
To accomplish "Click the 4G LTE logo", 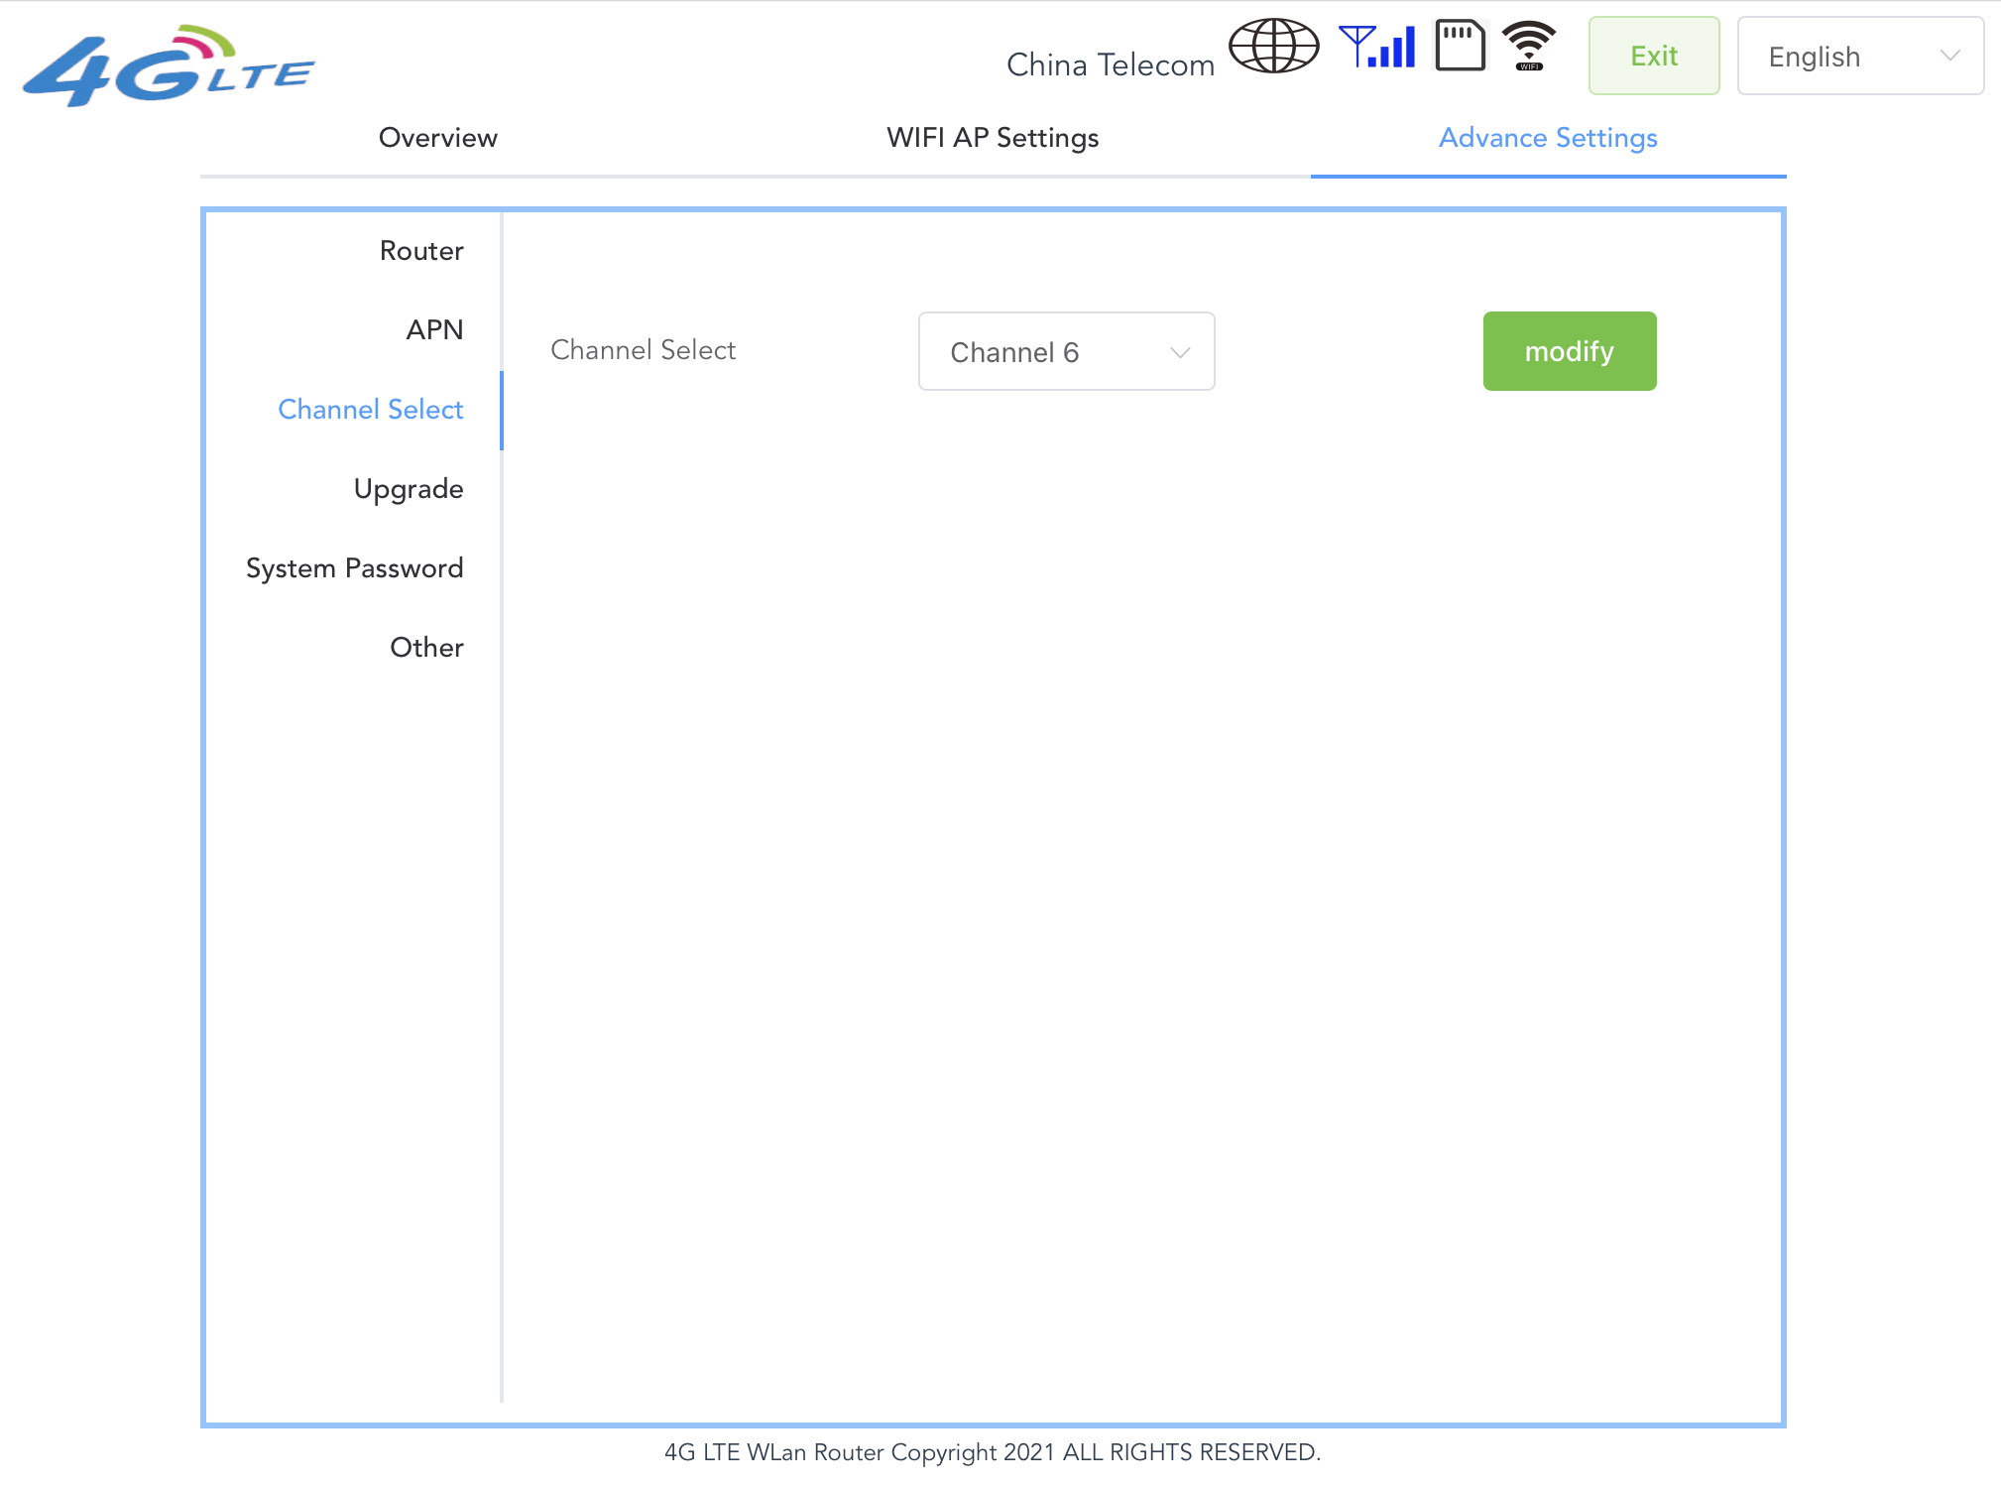I will click(x=169, y=66).
